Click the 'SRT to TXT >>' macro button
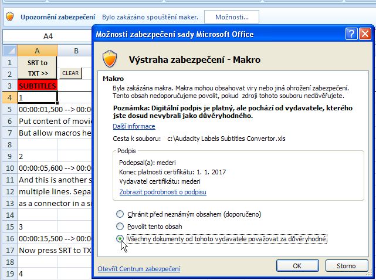Screen dimensions: 376x280 (x=38, y=68)
